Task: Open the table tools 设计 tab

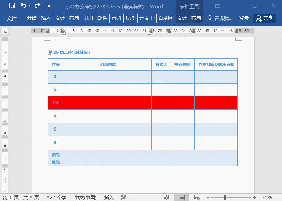Action: click(x=182, y=18)
